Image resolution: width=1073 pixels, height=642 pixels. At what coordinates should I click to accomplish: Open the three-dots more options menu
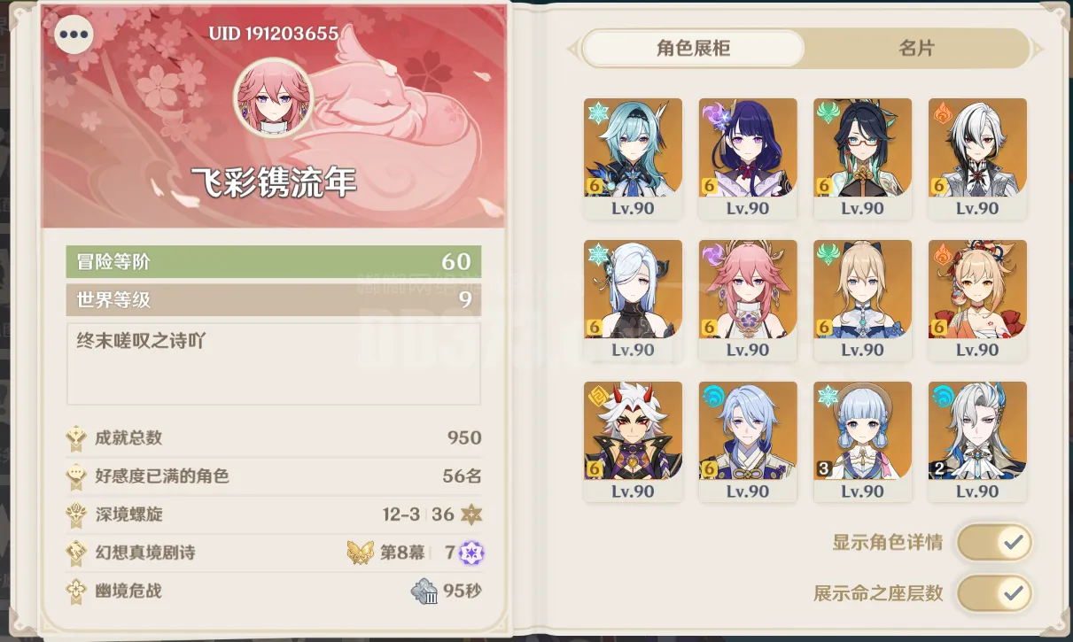click(74, 35)
